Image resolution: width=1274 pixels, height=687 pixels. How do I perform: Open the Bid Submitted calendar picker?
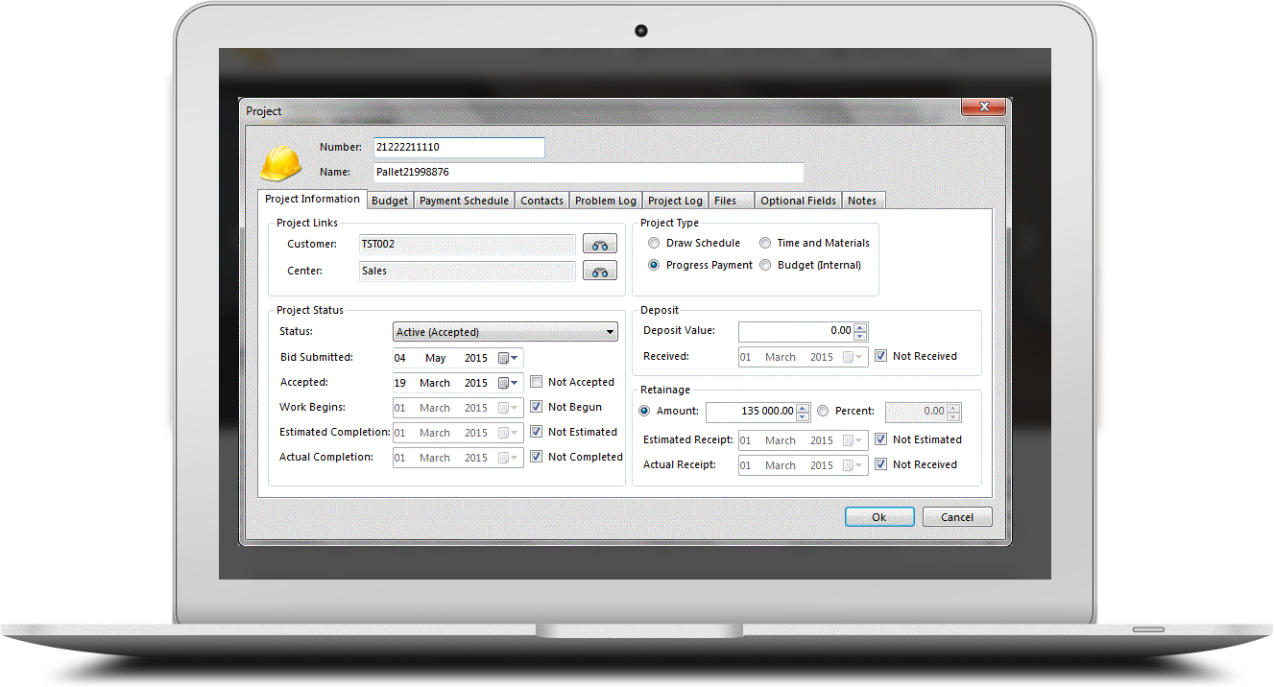(x=508, y=358)
